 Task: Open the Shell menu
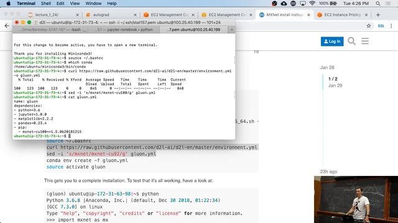[46, 4]
